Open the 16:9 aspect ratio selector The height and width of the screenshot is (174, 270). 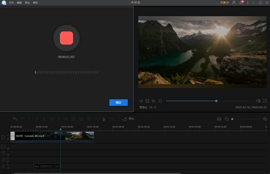pos(152,107)
